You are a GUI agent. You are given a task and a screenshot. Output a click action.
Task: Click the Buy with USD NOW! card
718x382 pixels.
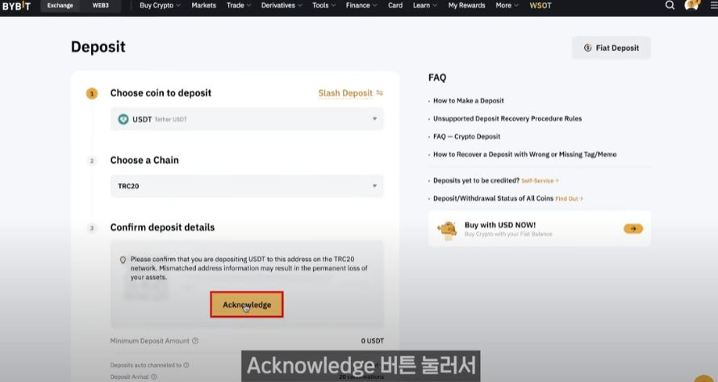coord(540,229)
